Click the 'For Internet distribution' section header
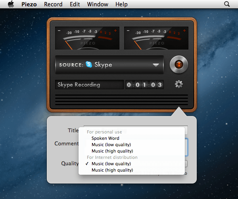This screenshot has height=199, width=238. click(112, 157)
